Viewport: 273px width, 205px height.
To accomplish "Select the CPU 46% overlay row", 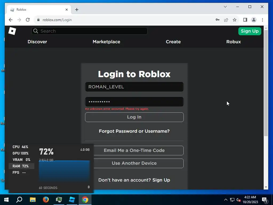I will (21, 147).
